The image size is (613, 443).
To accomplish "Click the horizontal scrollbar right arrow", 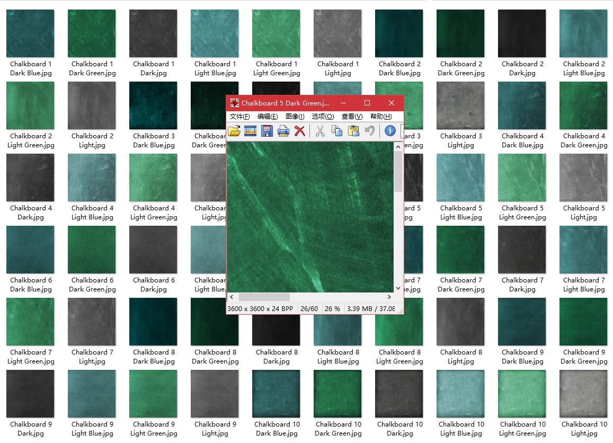I will coord(389,297).
